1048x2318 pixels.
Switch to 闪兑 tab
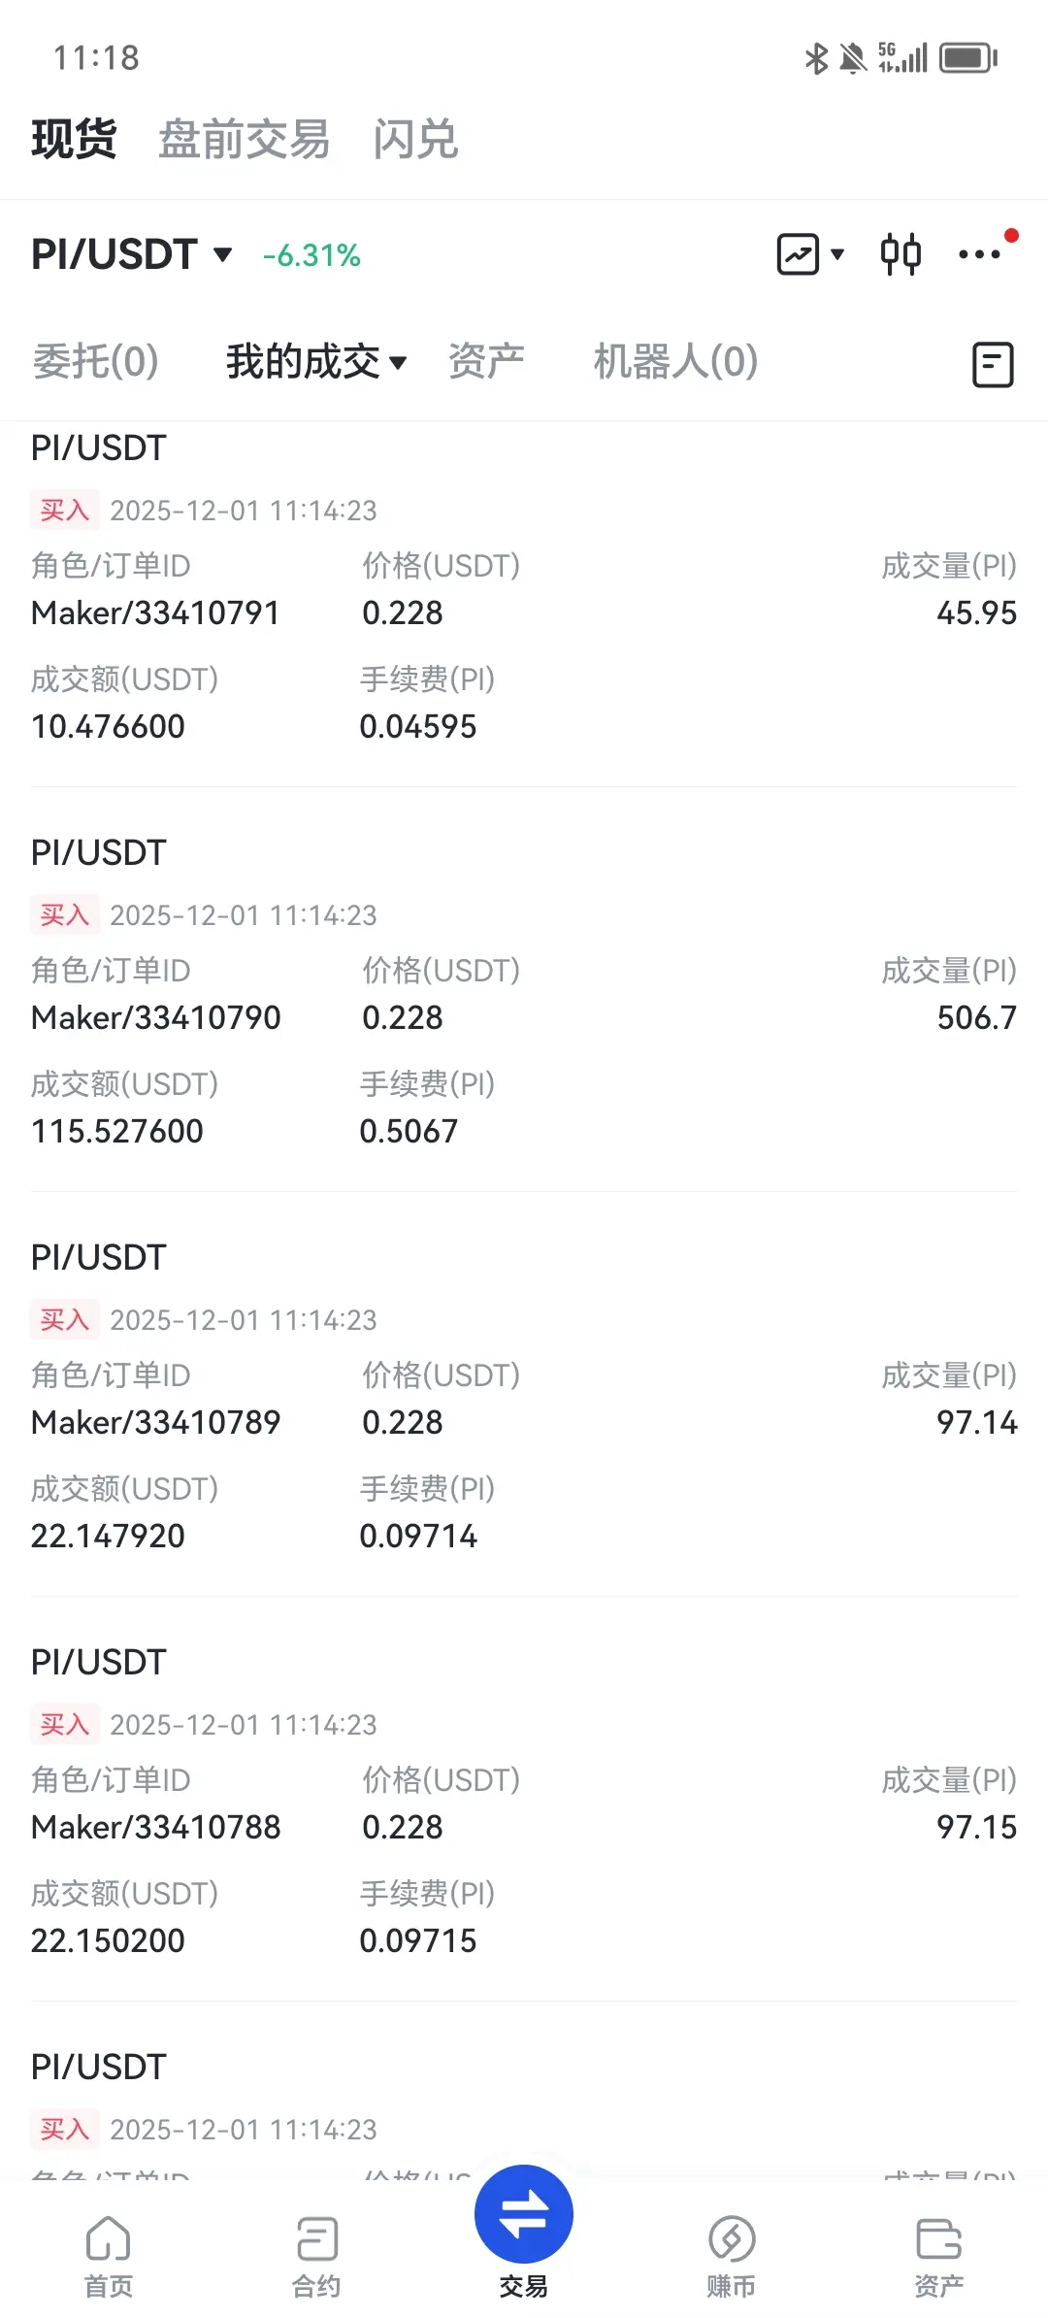tap(415, 139)
